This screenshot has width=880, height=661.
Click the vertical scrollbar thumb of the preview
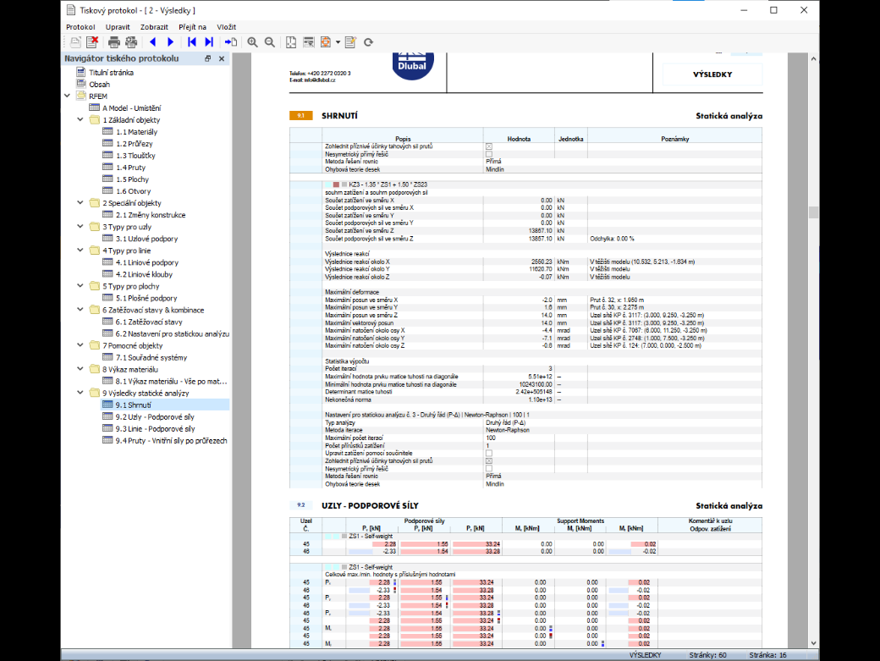[813, 212]
